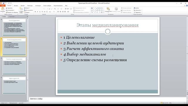The width and height of the screenshot is (188, 106).
Task: Click the Help question mark icon
Action: click(x=187, y=6)
